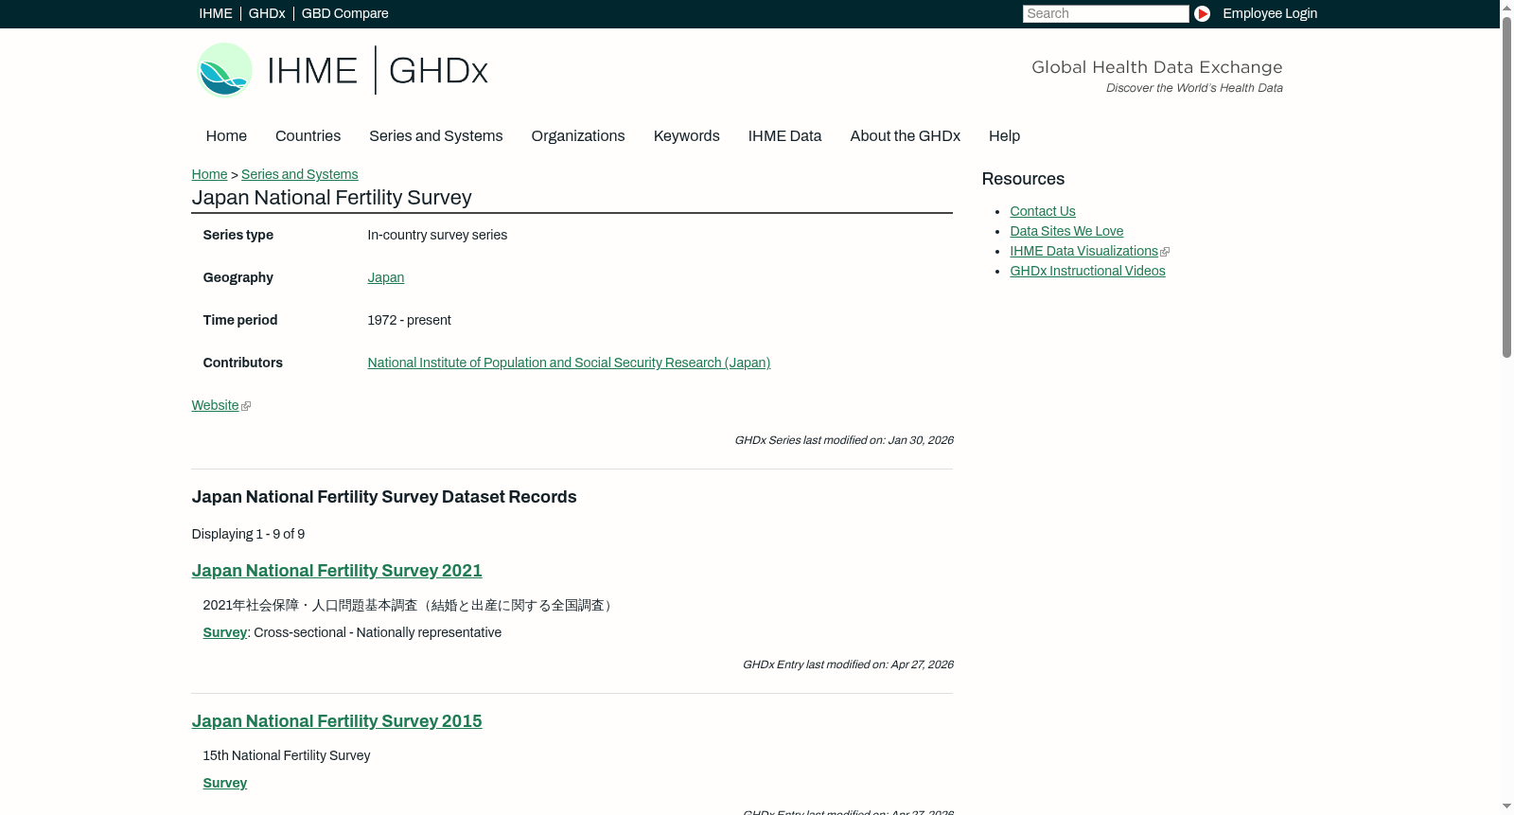Click the external icon beside IHME Data Visualizations
The image size is (1514, 815).
click(1165, 252)
